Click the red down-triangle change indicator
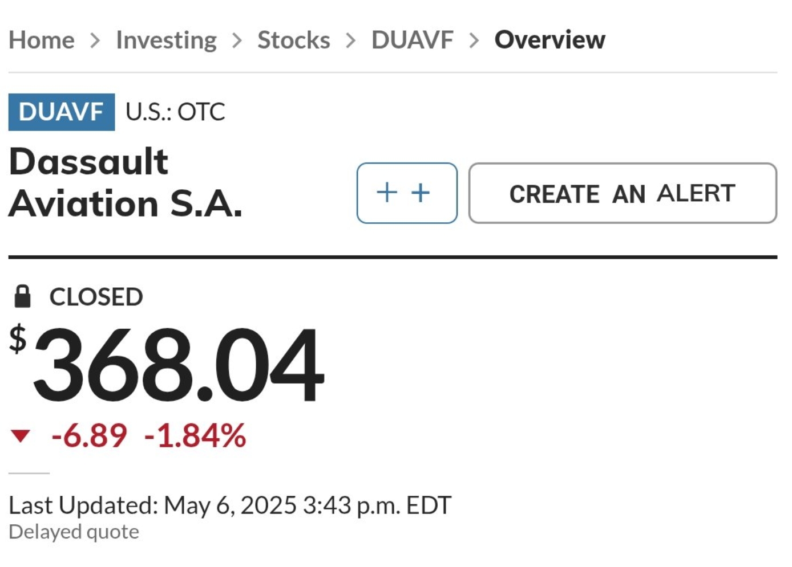Viewport: 792px width, 567px height. [x=21, y=436]
